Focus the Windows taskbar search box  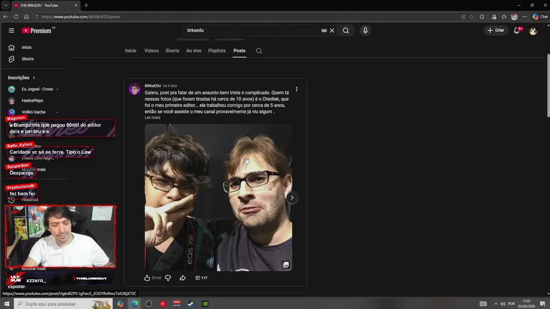pyautogui.click(x=64, y=304)
